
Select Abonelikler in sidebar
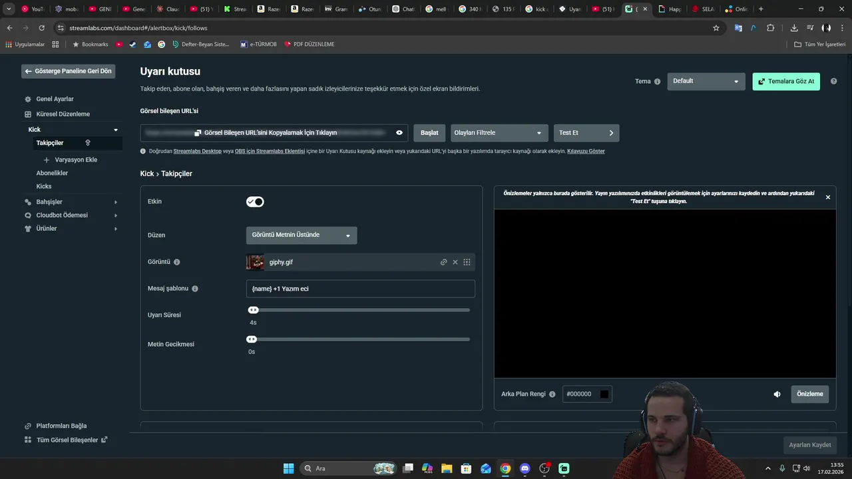52,173
